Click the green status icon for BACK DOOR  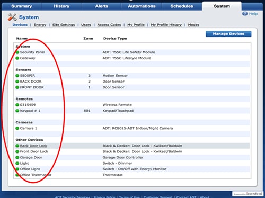(17, 82)
